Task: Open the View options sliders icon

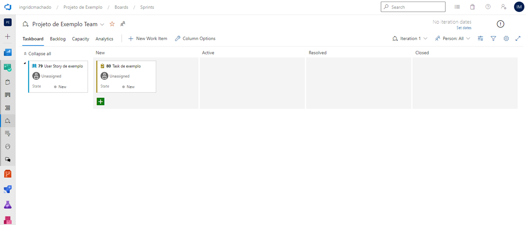Action: click(x=480, y=38)
